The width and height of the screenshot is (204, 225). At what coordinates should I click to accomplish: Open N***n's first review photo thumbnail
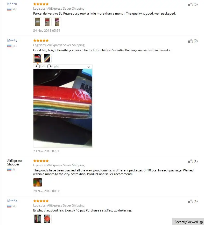click(38, 22)
